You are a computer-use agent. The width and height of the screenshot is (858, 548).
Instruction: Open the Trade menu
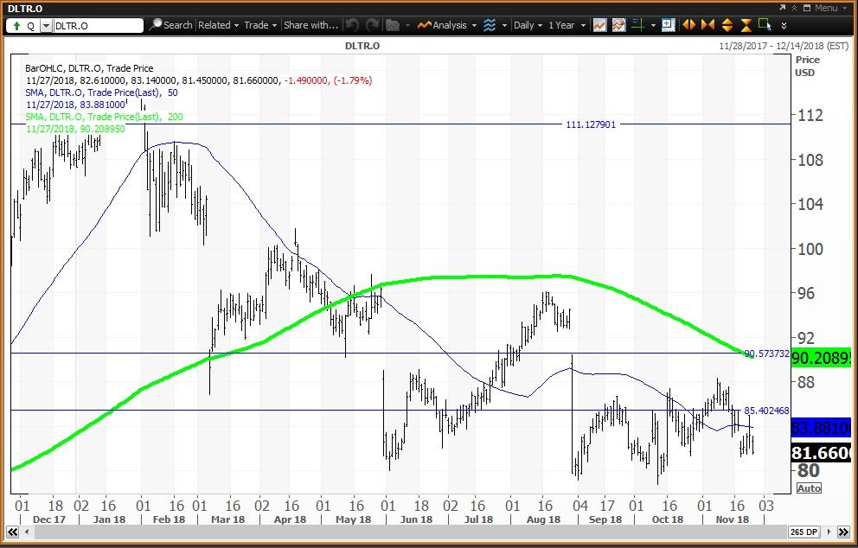coord(258,25)
